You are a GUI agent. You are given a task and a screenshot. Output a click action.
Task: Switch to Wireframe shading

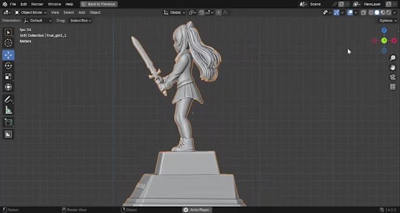(x=371, y=12)
